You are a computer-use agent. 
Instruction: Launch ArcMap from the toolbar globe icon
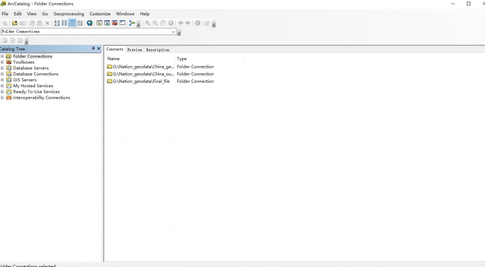coord(90,23)
